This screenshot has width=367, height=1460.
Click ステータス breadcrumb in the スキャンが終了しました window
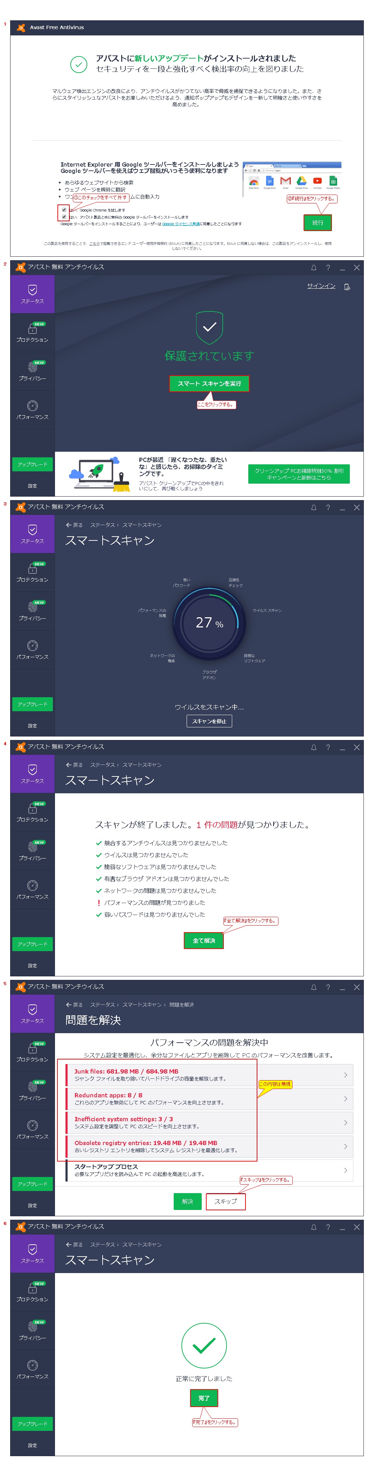102,765
